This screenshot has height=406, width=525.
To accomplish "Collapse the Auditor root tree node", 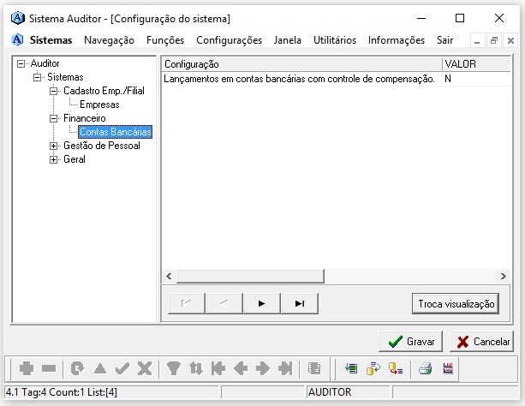I will pos(21,63).
